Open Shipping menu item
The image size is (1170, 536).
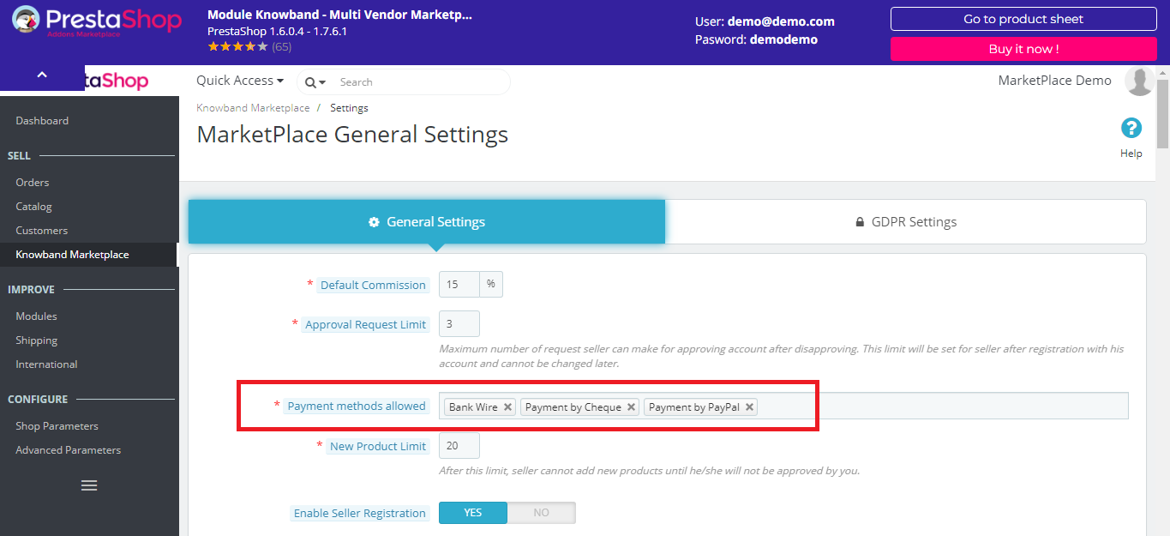click(37, 340)
